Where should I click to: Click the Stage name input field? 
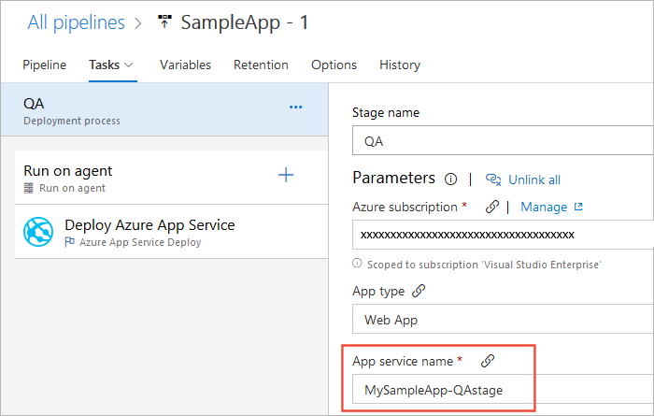tap(503, 141)
